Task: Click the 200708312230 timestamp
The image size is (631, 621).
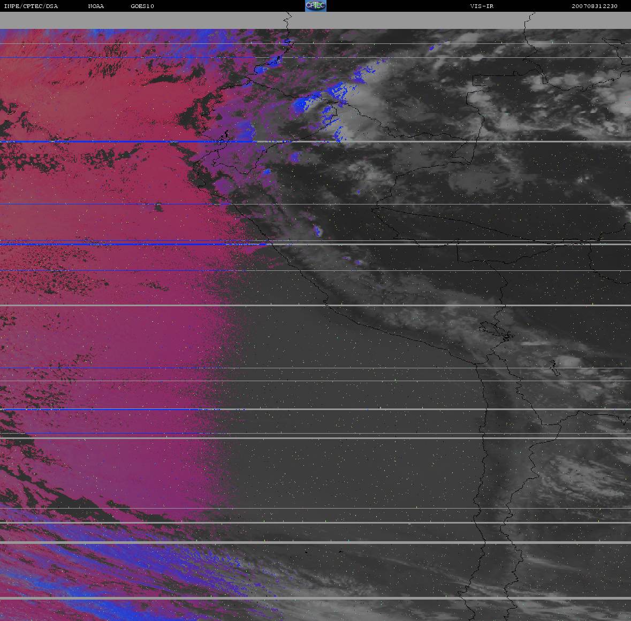Action: [x=595, y=6]
